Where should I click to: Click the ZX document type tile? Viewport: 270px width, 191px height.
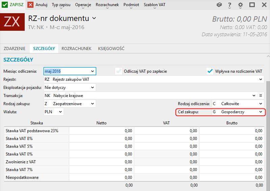pos(13,22)
